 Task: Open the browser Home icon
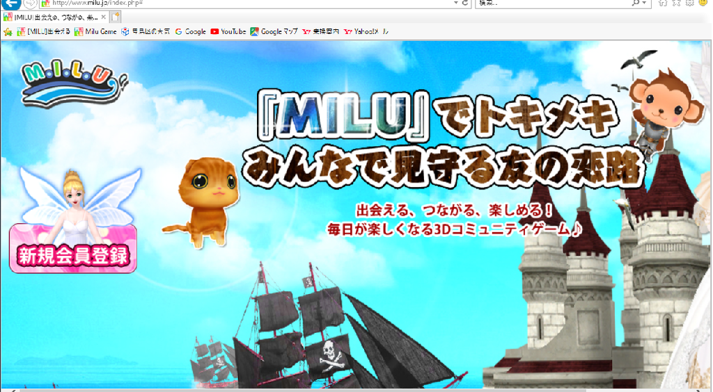663,3
